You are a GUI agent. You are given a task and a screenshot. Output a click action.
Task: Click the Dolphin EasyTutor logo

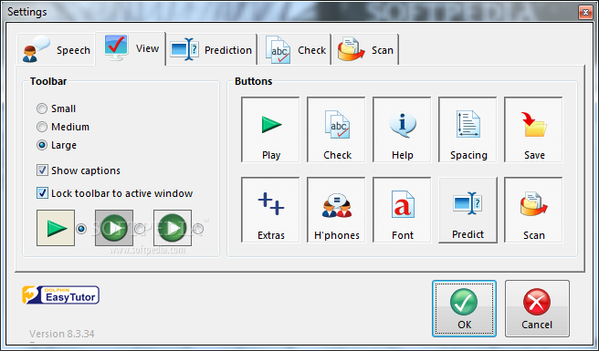click(61, 294)
